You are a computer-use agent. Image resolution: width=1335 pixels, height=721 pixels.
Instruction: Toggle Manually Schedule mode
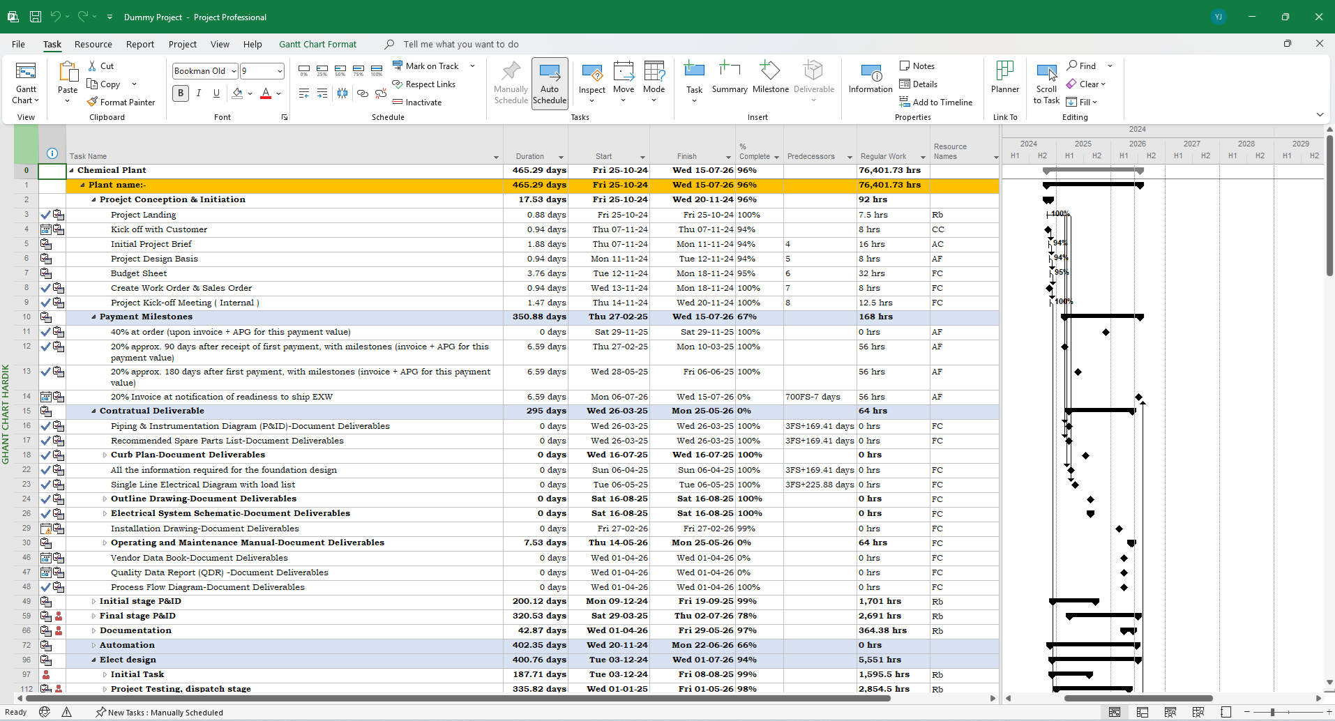tap(511, 82)
